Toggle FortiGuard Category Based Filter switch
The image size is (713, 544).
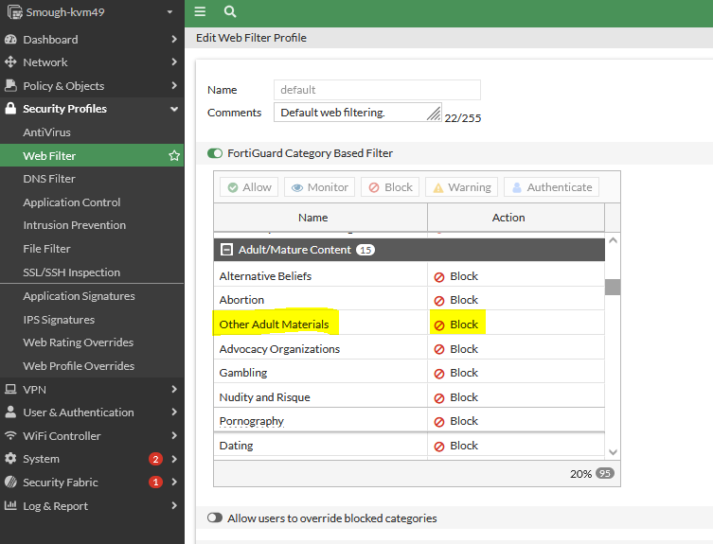pyautogui.click(x=215, y=153)
